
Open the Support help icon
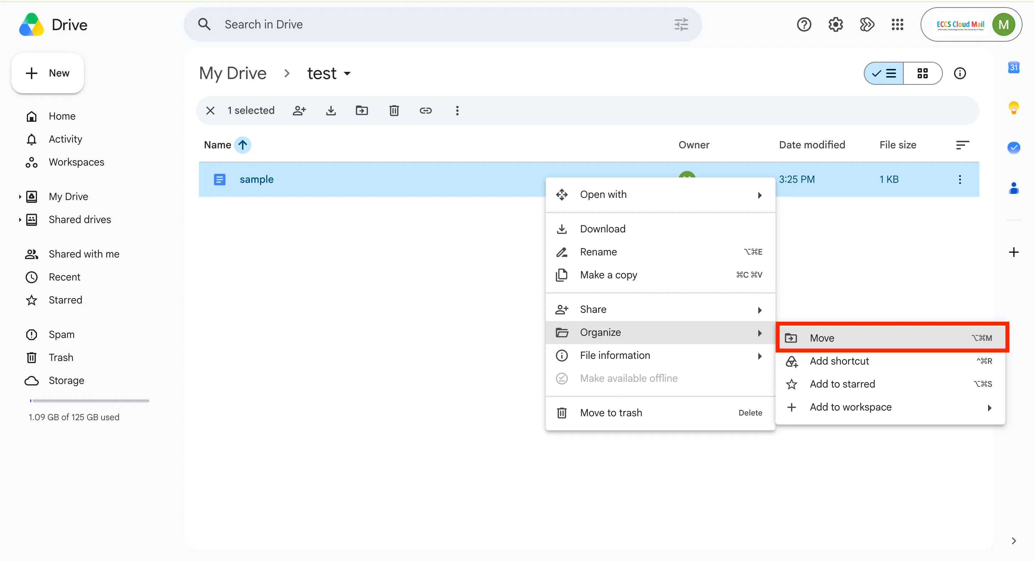804,24
